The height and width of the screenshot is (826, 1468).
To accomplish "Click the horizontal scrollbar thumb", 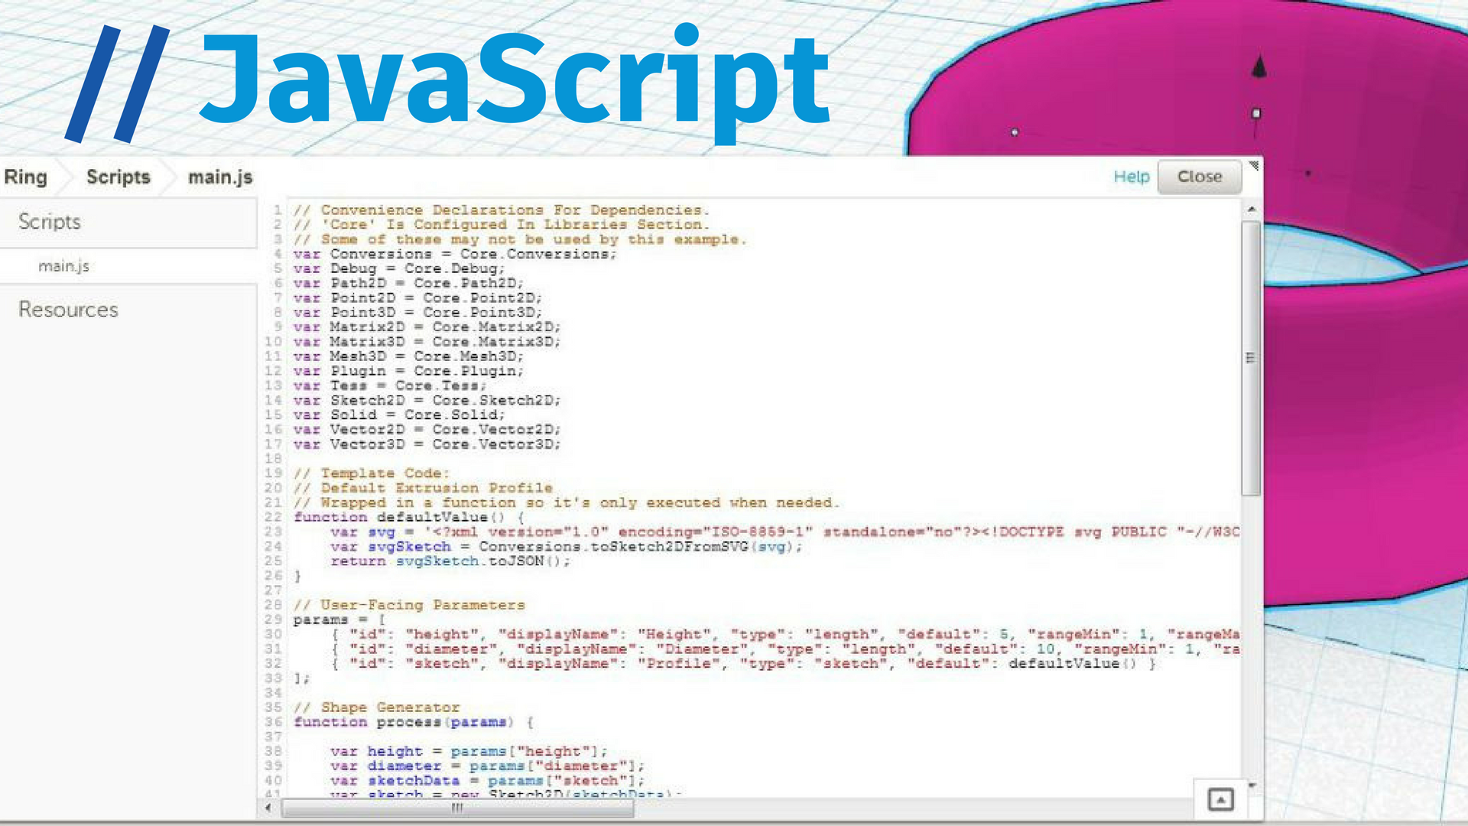I will tap(457, 808).
